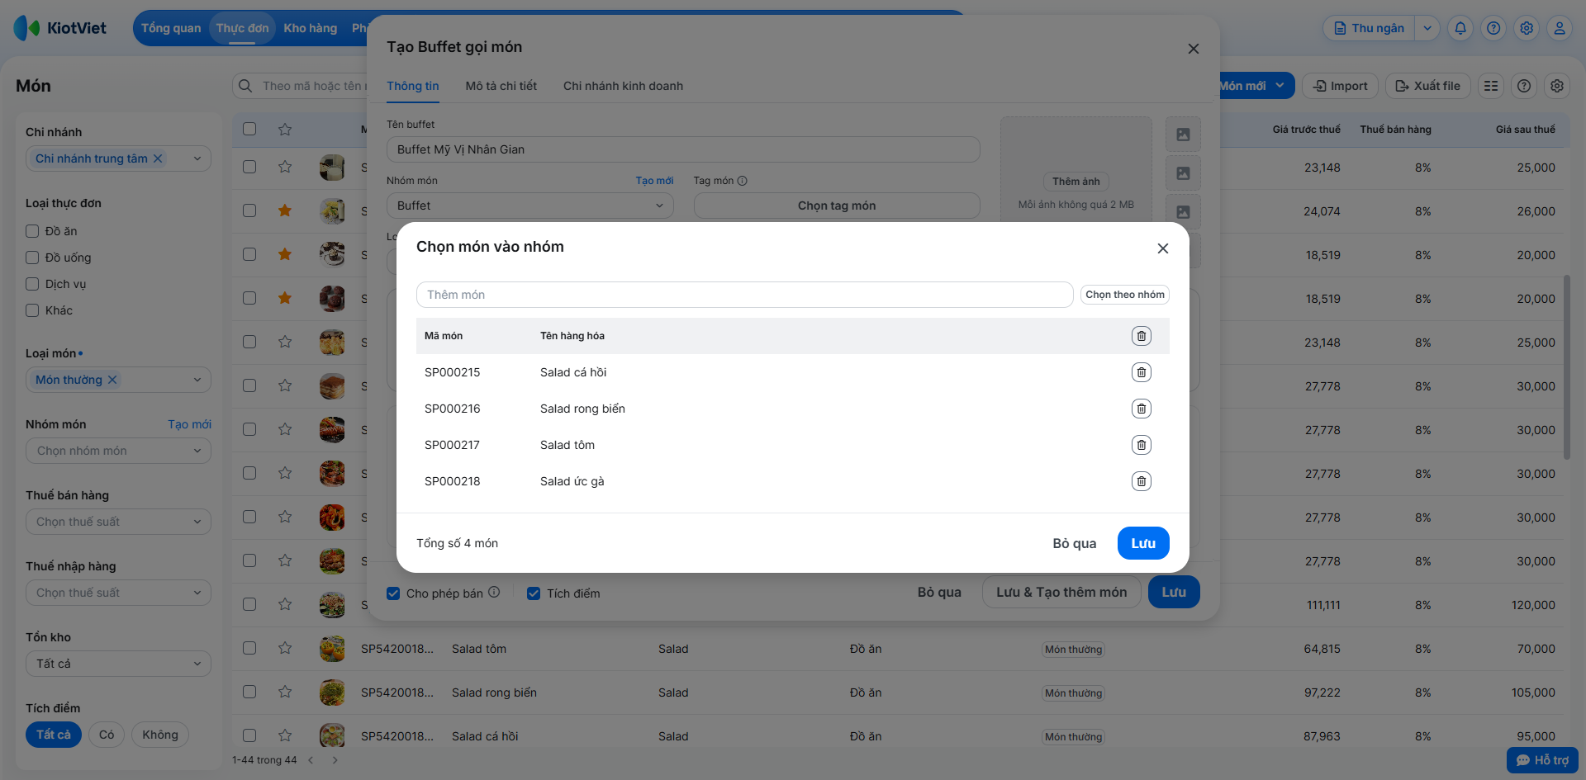Open the Chi nhánh kinh doanh tab
This screenshot has width=1586, height=780.
623,86
